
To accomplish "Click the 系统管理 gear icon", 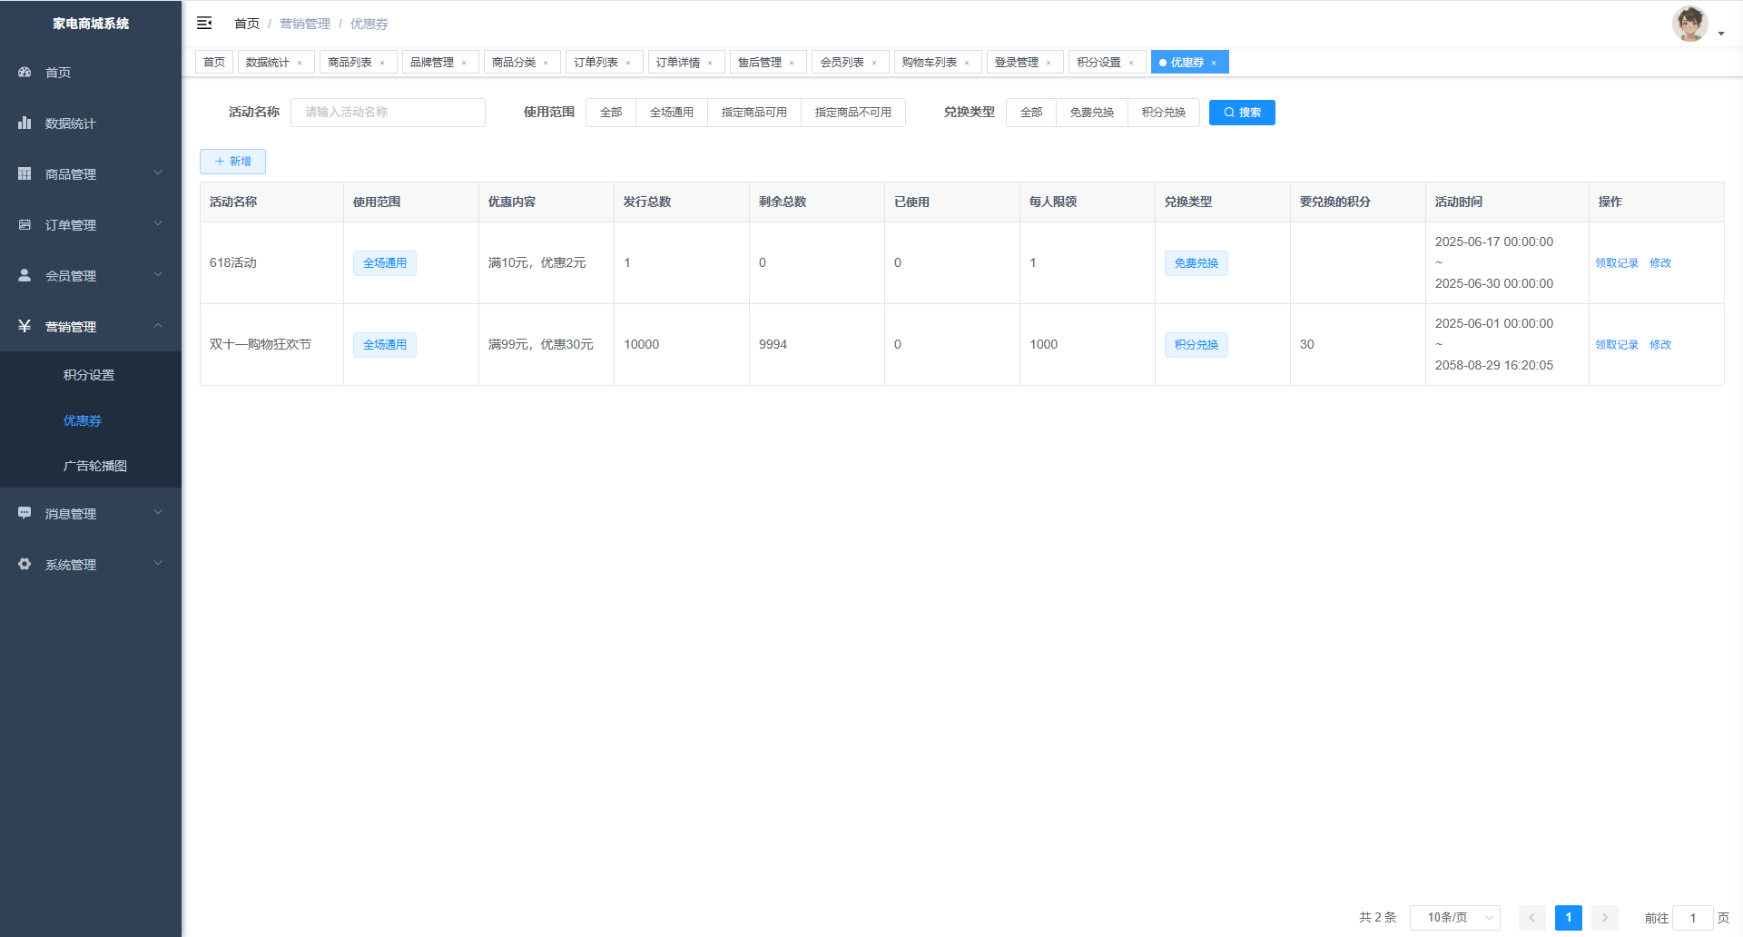I will pyautogui.click(x=25, y=564).
